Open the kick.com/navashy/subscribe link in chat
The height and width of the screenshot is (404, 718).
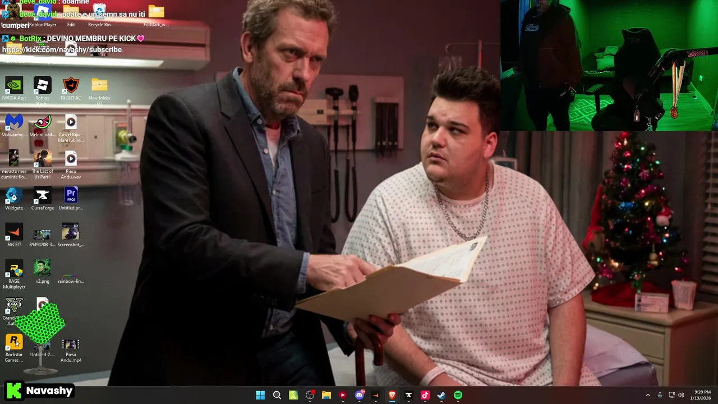coord(62,49)
